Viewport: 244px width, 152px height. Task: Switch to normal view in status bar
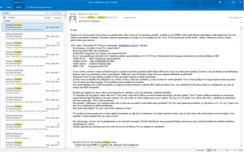click(209, 150)
